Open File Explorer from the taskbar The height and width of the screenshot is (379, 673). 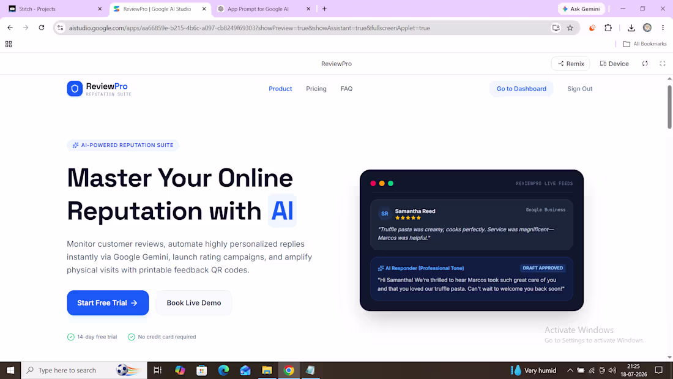(267, 370)
